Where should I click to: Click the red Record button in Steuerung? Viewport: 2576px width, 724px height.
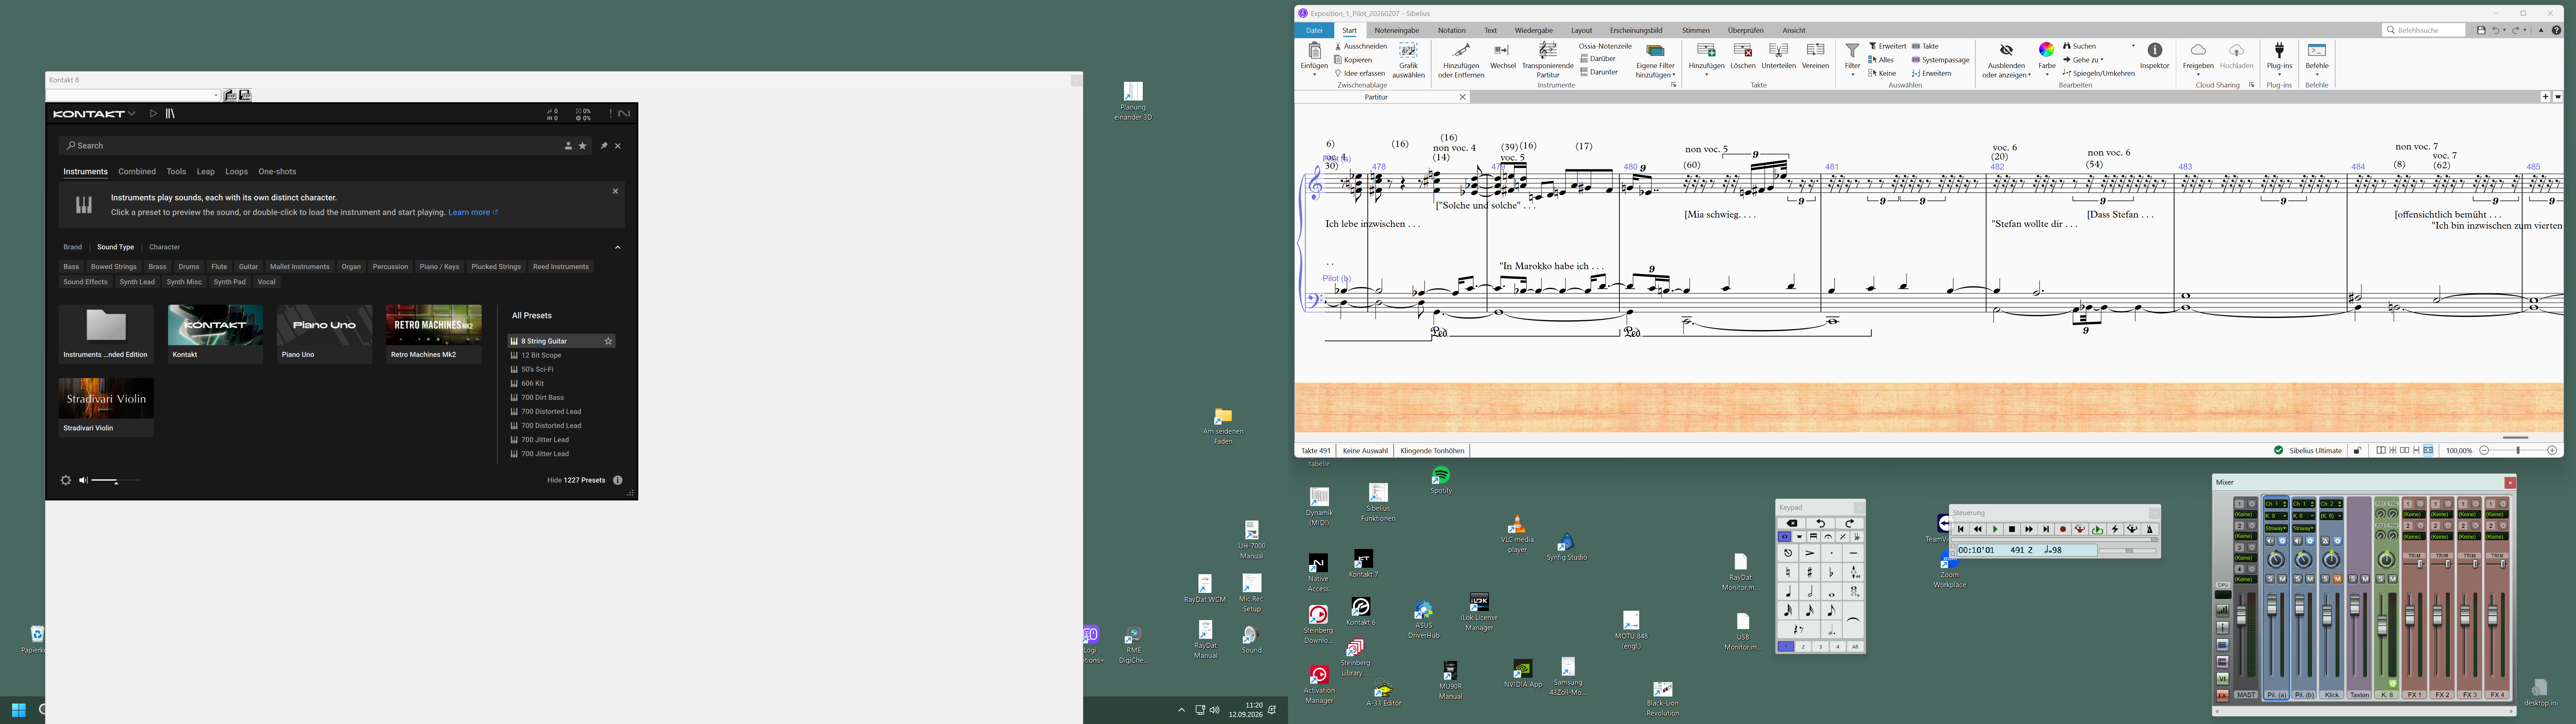(2063, 529)
